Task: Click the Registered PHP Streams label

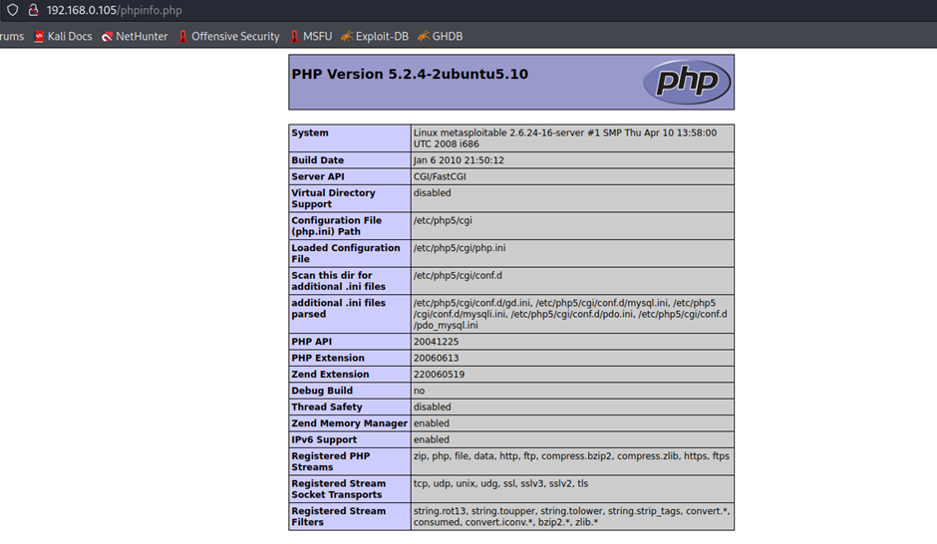Action: 331,461
